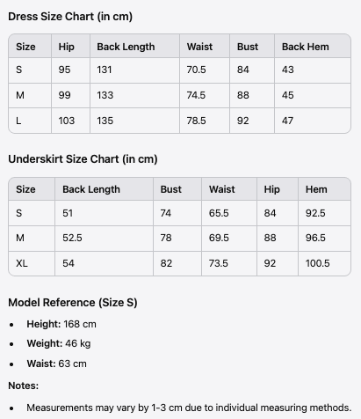The width and height of the screenshot is (361, 419).
Task: Click the Underskirt Size Chart heading
Action: [x=83, y=159]
